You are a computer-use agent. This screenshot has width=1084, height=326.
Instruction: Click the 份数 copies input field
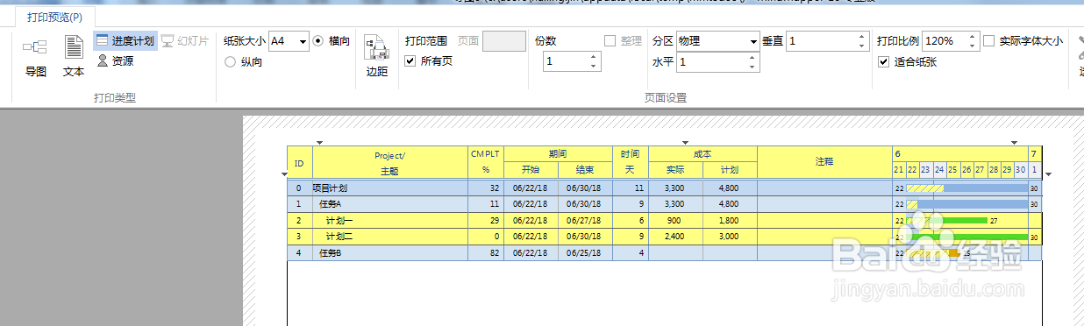click(566, 61)
